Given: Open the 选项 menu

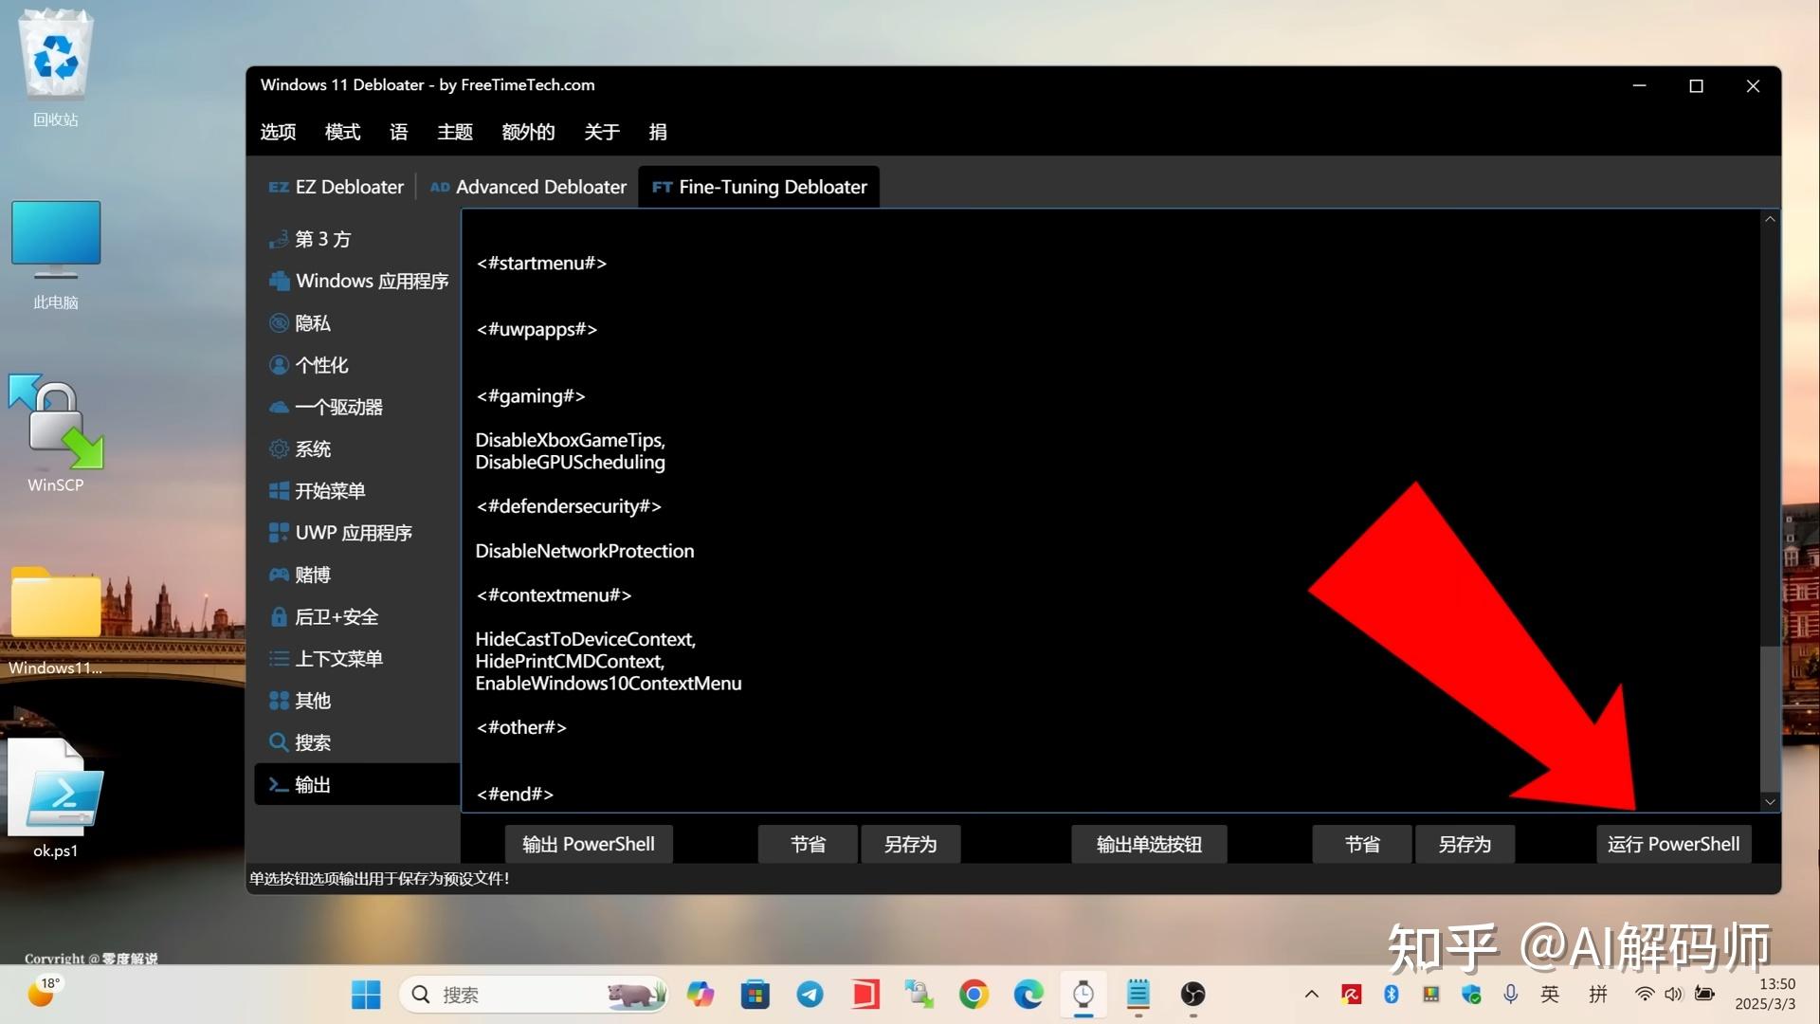Looking at the screenshot, I should [x=277, y=132].
